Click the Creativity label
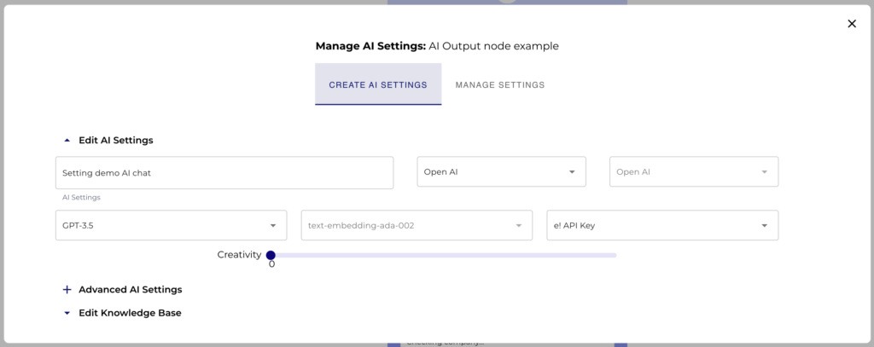874x347 pixels. [x=239, y=255]
